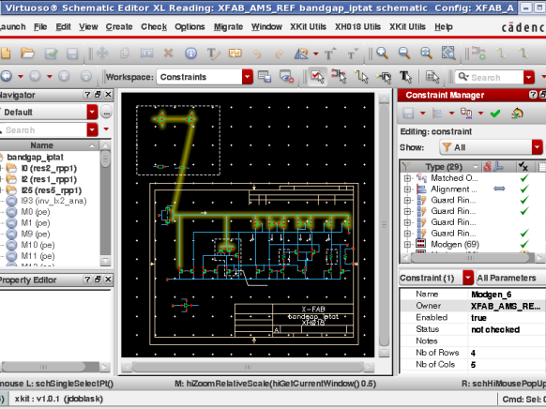This screenshot has height=409, width=546.
Task: Click Check and Save icon in toolbar
Action: (51, 53)
